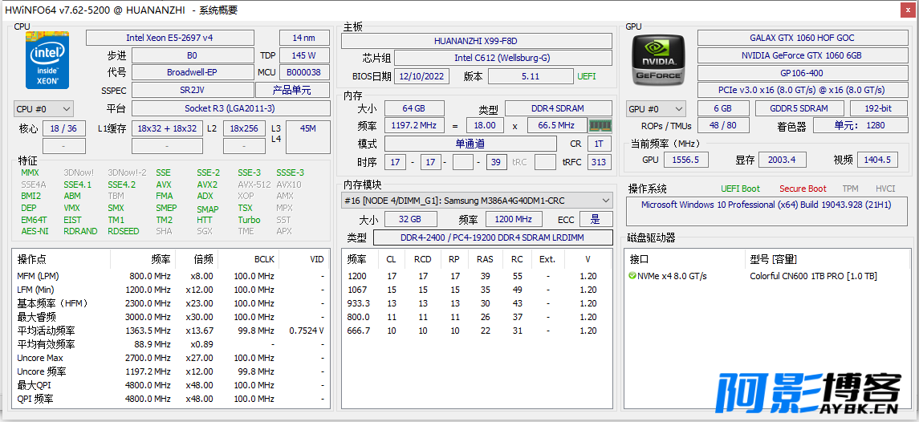The height and width of the screenshot is (422, 919).
Task: Click Colorful CN600 1TB PRO drive model
Action: coord(814,276)
